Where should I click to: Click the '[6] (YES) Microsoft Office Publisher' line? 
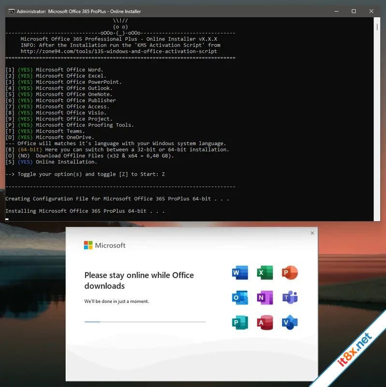60,101
